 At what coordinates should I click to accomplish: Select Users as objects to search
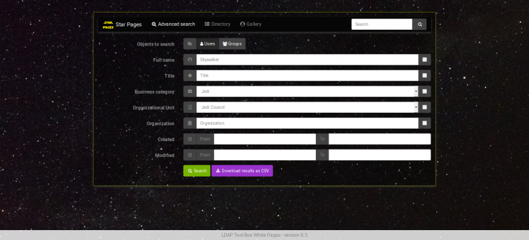pos(208,44)
